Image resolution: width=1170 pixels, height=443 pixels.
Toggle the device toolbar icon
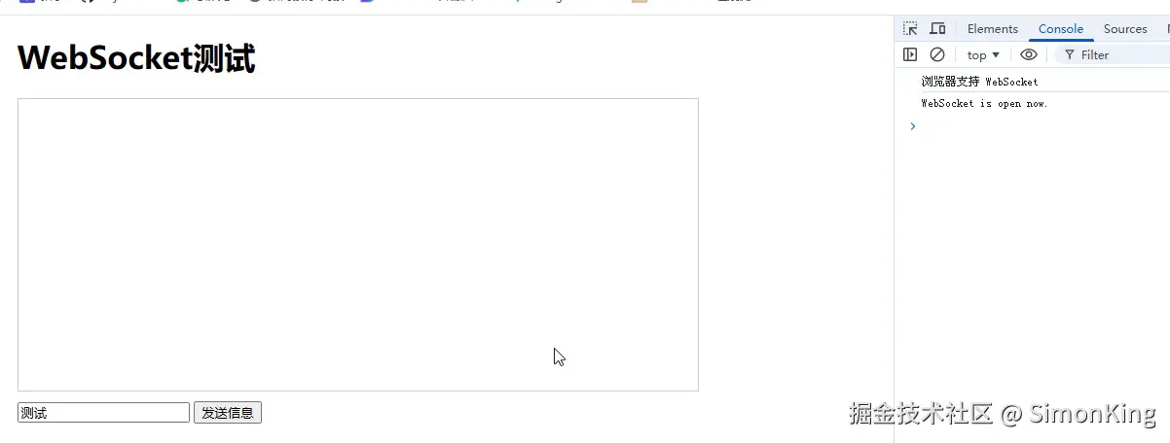coord(937,29)
